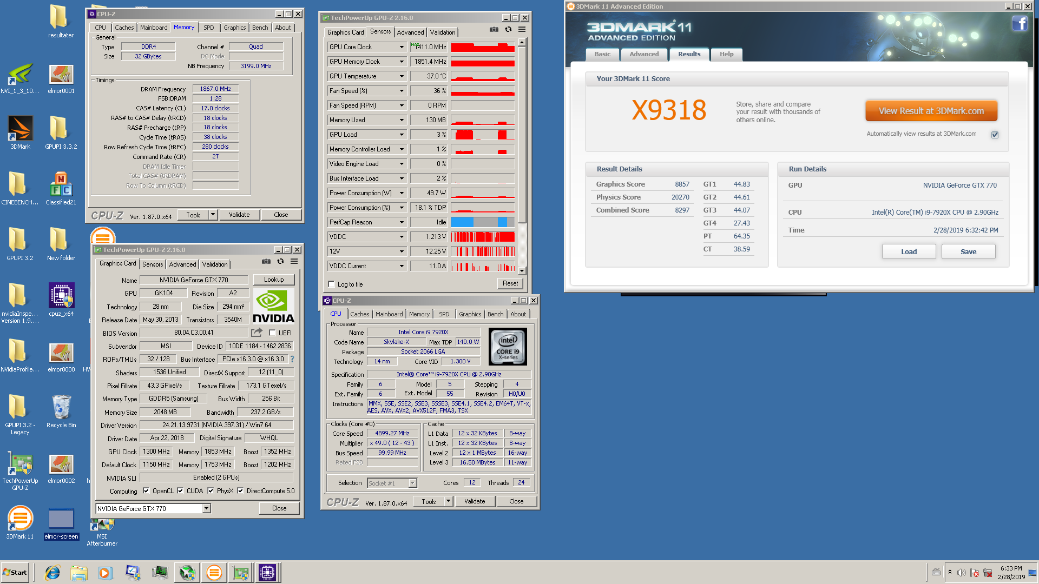Open the GPU Temperature sensor dropdown
The image size is (1039, 584).
pyautogui.click(x=402, y=76)
